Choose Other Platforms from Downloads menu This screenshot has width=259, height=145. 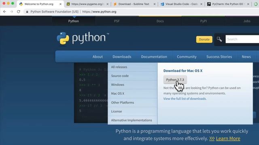tap(133, 102)
